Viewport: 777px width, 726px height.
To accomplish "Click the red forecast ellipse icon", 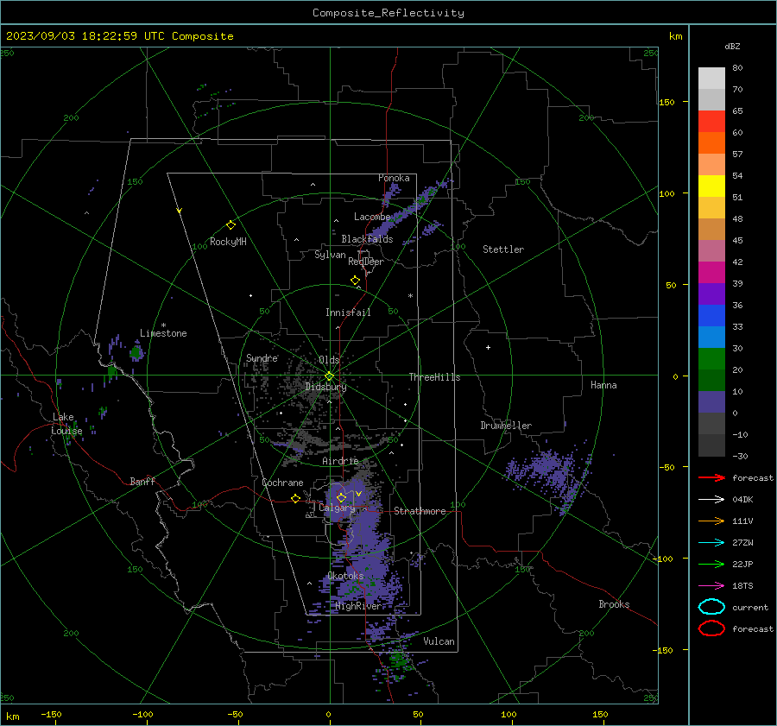I will tap(711, 628).
